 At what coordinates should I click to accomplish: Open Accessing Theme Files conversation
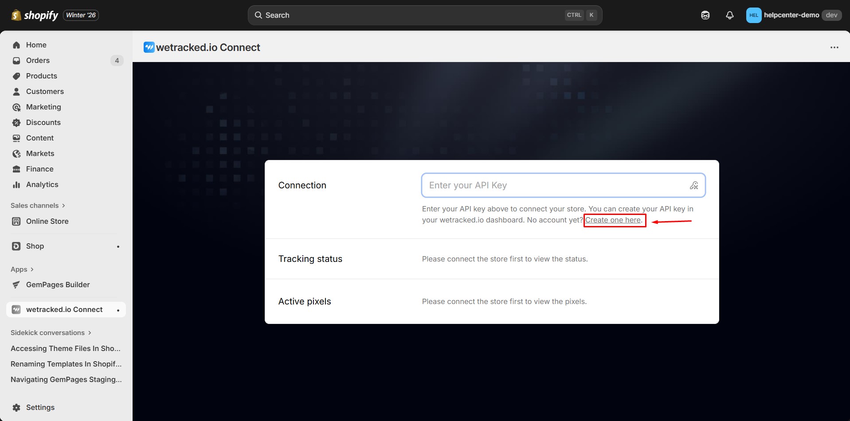click(x=66, y=348)
